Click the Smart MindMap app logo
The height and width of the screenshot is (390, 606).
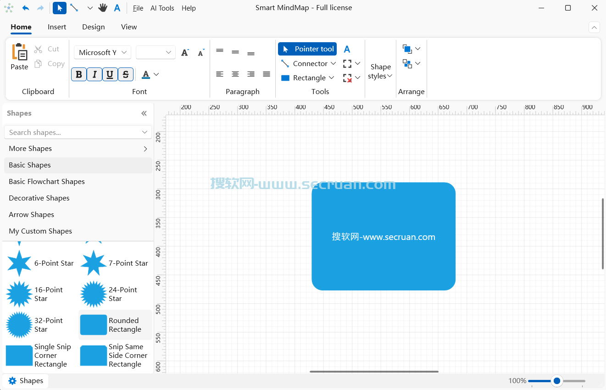click(9, 8)
